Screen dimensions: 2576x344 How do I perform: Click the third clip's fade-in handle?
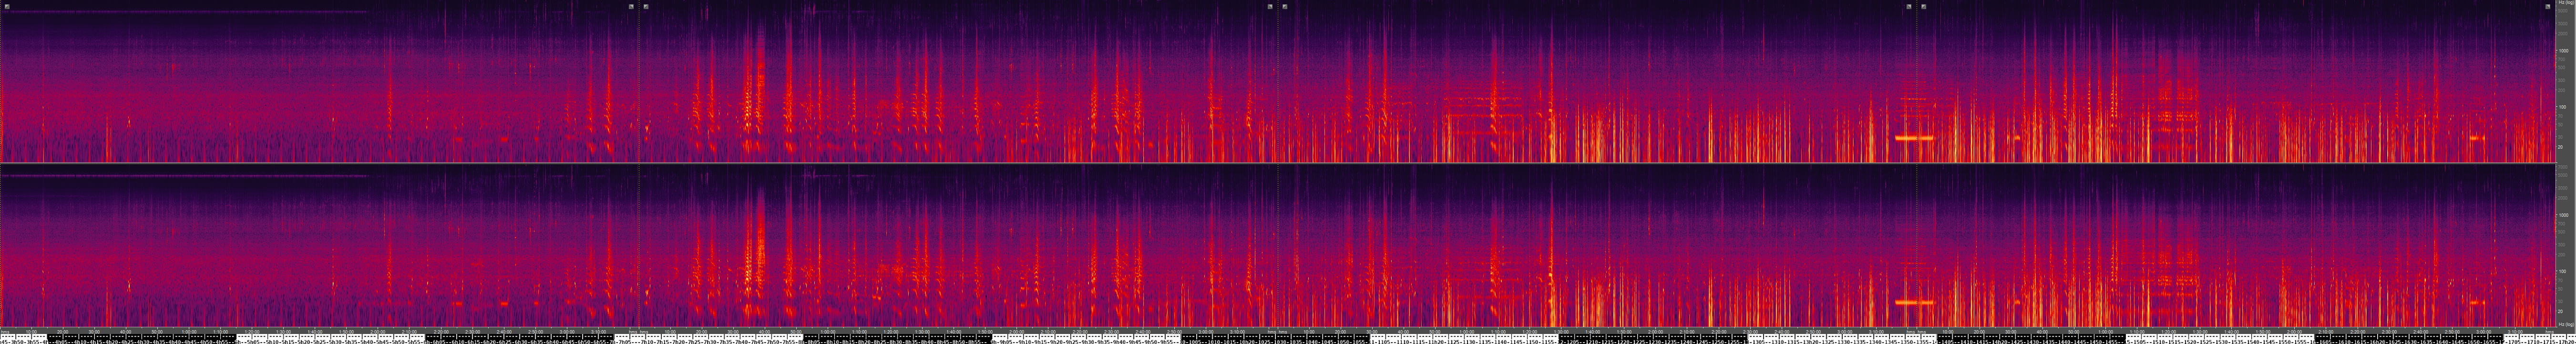[1285, 6]
